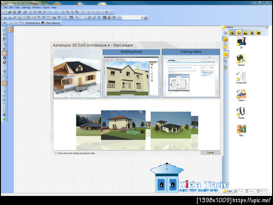
Task: Click the Training videos header
Action: tap(191, 52)
